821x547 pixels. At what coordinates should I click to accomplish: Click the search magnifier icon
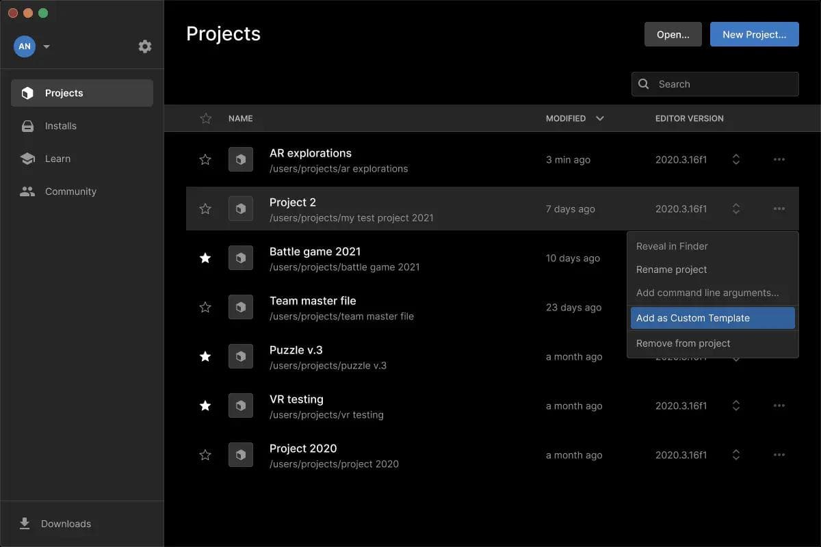click(643, 83)
